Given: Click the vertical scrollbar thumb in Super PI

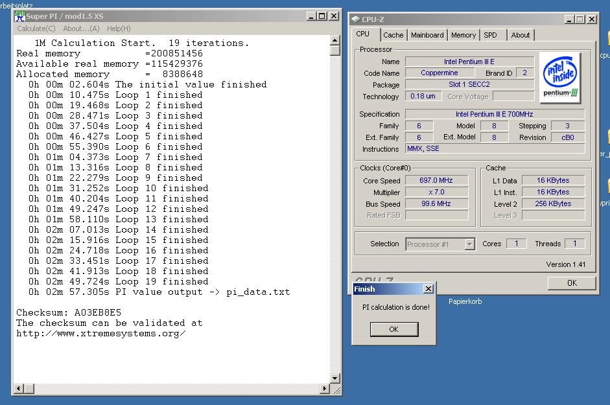Looking at the screenshot, I should pos(334,51).
